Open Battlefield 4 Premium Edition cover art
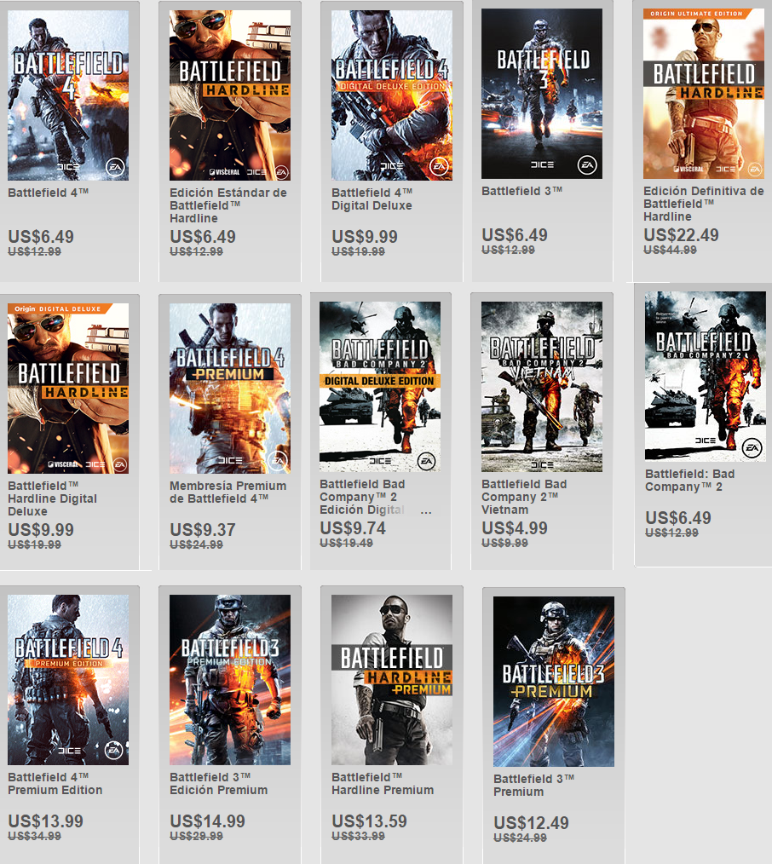Image resolution: width=772 pixels, height=864 pixels. (68, 680)
